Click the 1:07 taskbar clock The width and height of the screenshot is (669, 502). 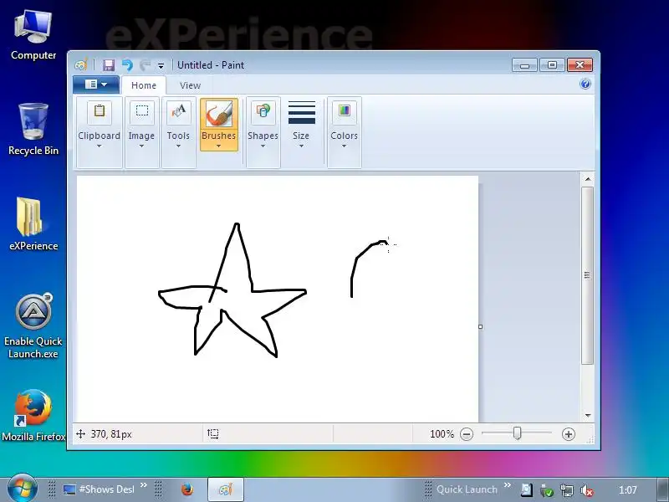[x=628, y=489]
